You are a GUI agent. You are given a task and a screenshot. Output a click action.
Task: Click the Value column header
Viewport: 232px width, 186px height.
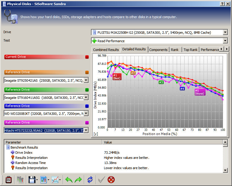click(163, 142)
